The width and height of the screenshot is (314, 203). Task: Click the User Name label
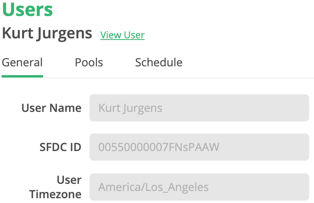pos(51,108)
